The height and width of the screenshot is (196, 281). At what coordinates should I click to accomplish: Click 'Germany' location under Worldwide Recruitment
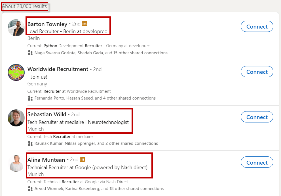37,84
